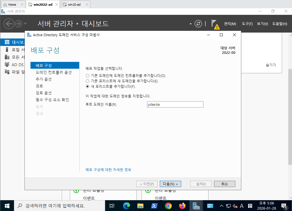
Task: Go to 검토 옵션 wizard step
Action: 44,93
